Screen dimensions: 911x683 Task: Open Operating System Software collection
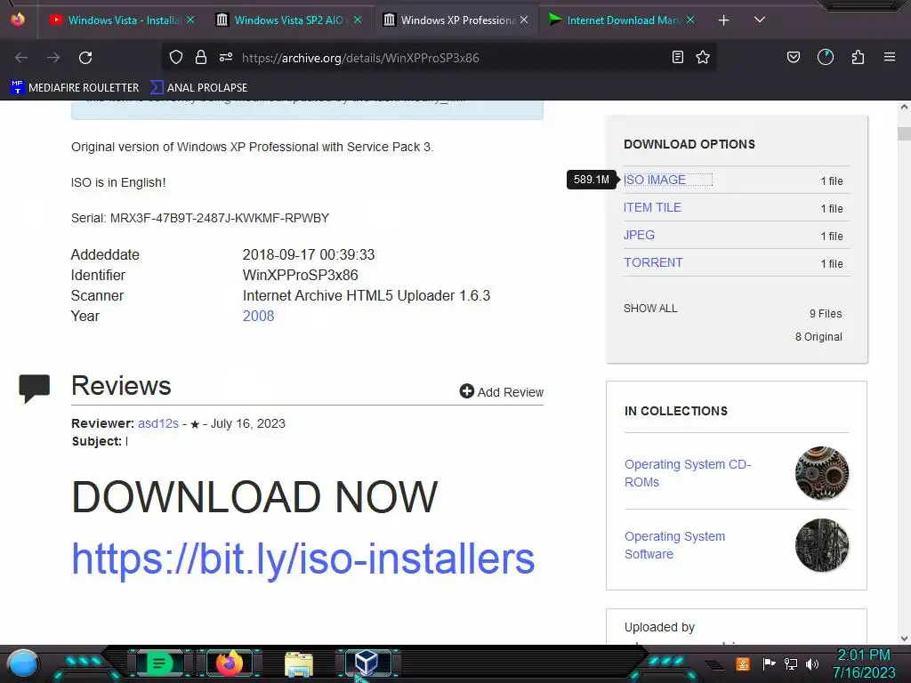point(674,545)
